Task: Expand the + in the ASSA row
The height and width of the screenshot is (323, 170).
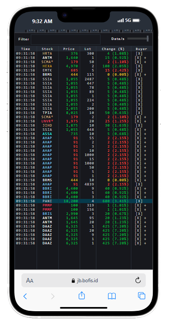Action: pyautogui.click(x=145, y=134)
